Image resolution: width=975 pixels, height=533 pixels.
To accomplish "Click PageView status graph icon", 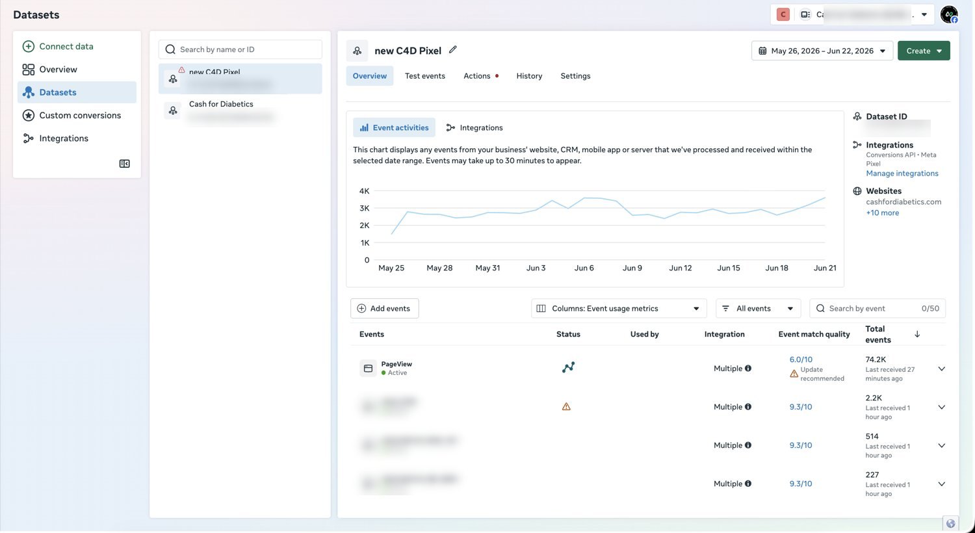I will pos(568,367).
